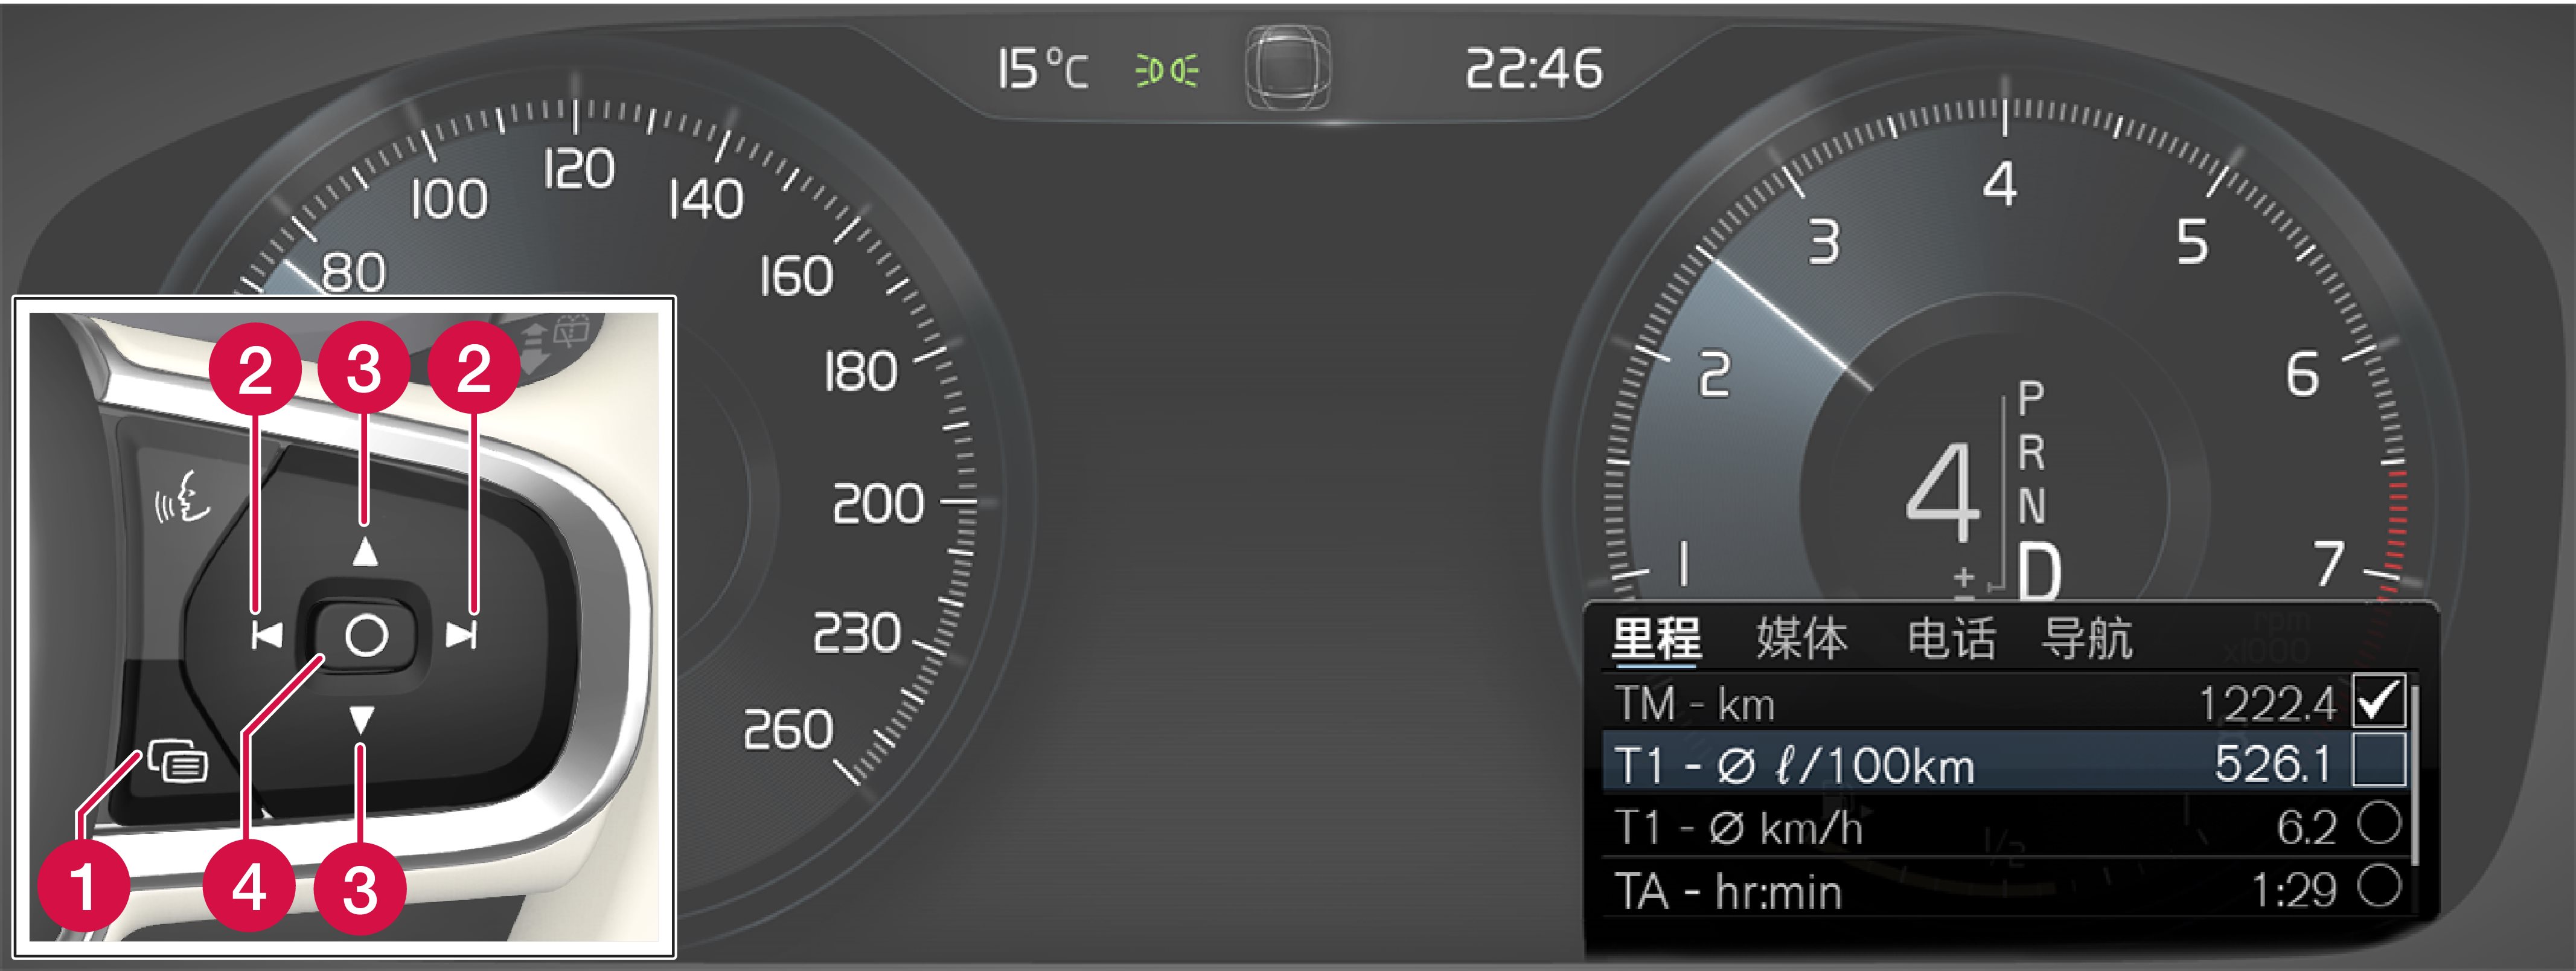Click the green headlight indicator icon
Viewport: 2576px width, 971px height.
pos(1166,71)
